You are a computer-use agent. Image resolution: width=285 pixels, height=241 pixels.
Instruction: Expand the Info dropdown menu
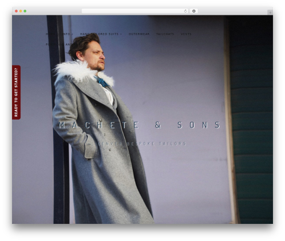click(67, 34)
